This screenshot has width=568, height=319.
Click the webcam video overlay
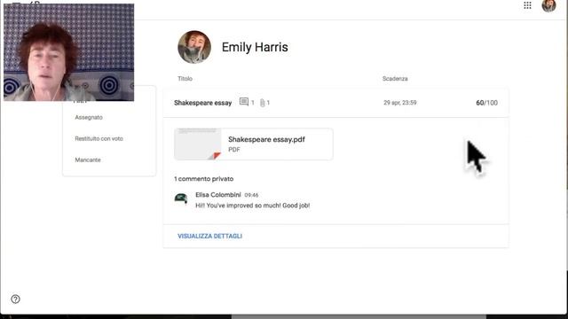[69, 52]
